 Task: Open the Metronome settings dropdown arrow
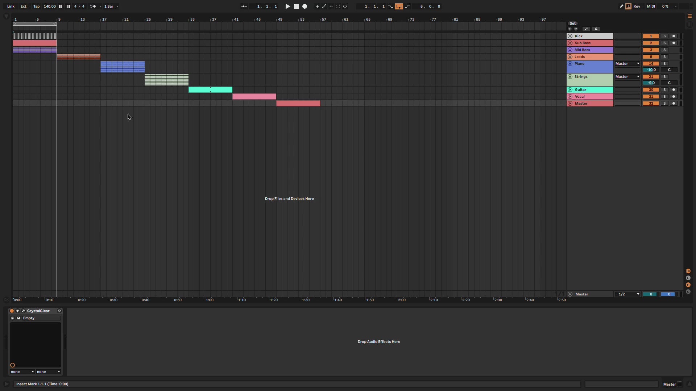coord(100,7)
